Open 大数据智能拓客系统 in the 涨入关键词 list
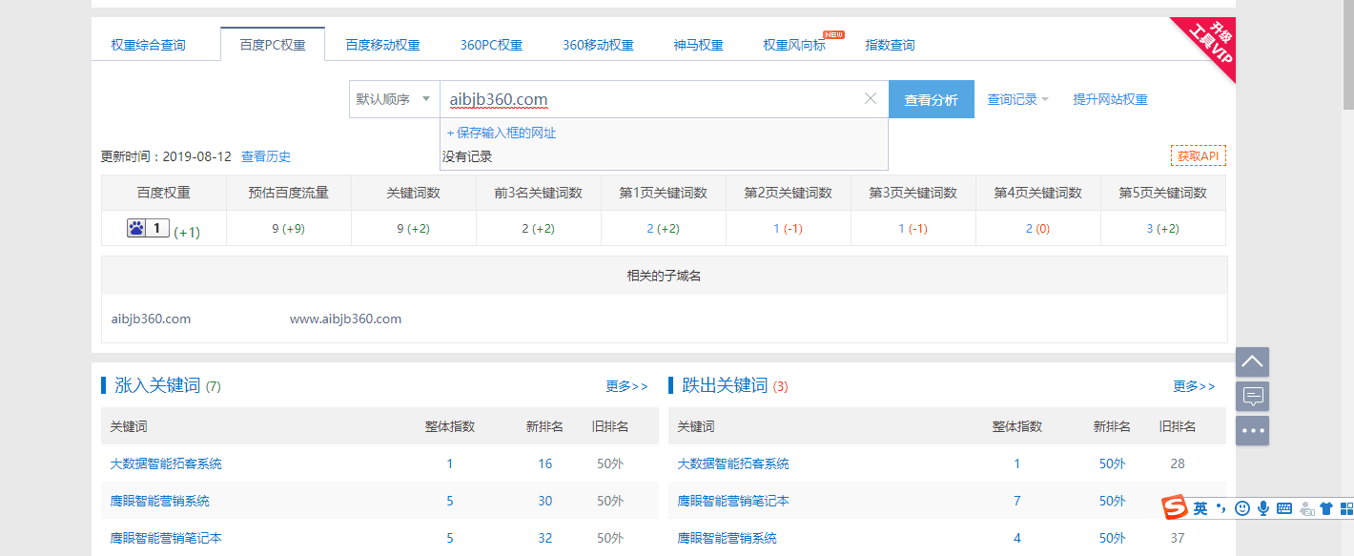This screenshot has height=556, width=1354. tap(166, 463)
